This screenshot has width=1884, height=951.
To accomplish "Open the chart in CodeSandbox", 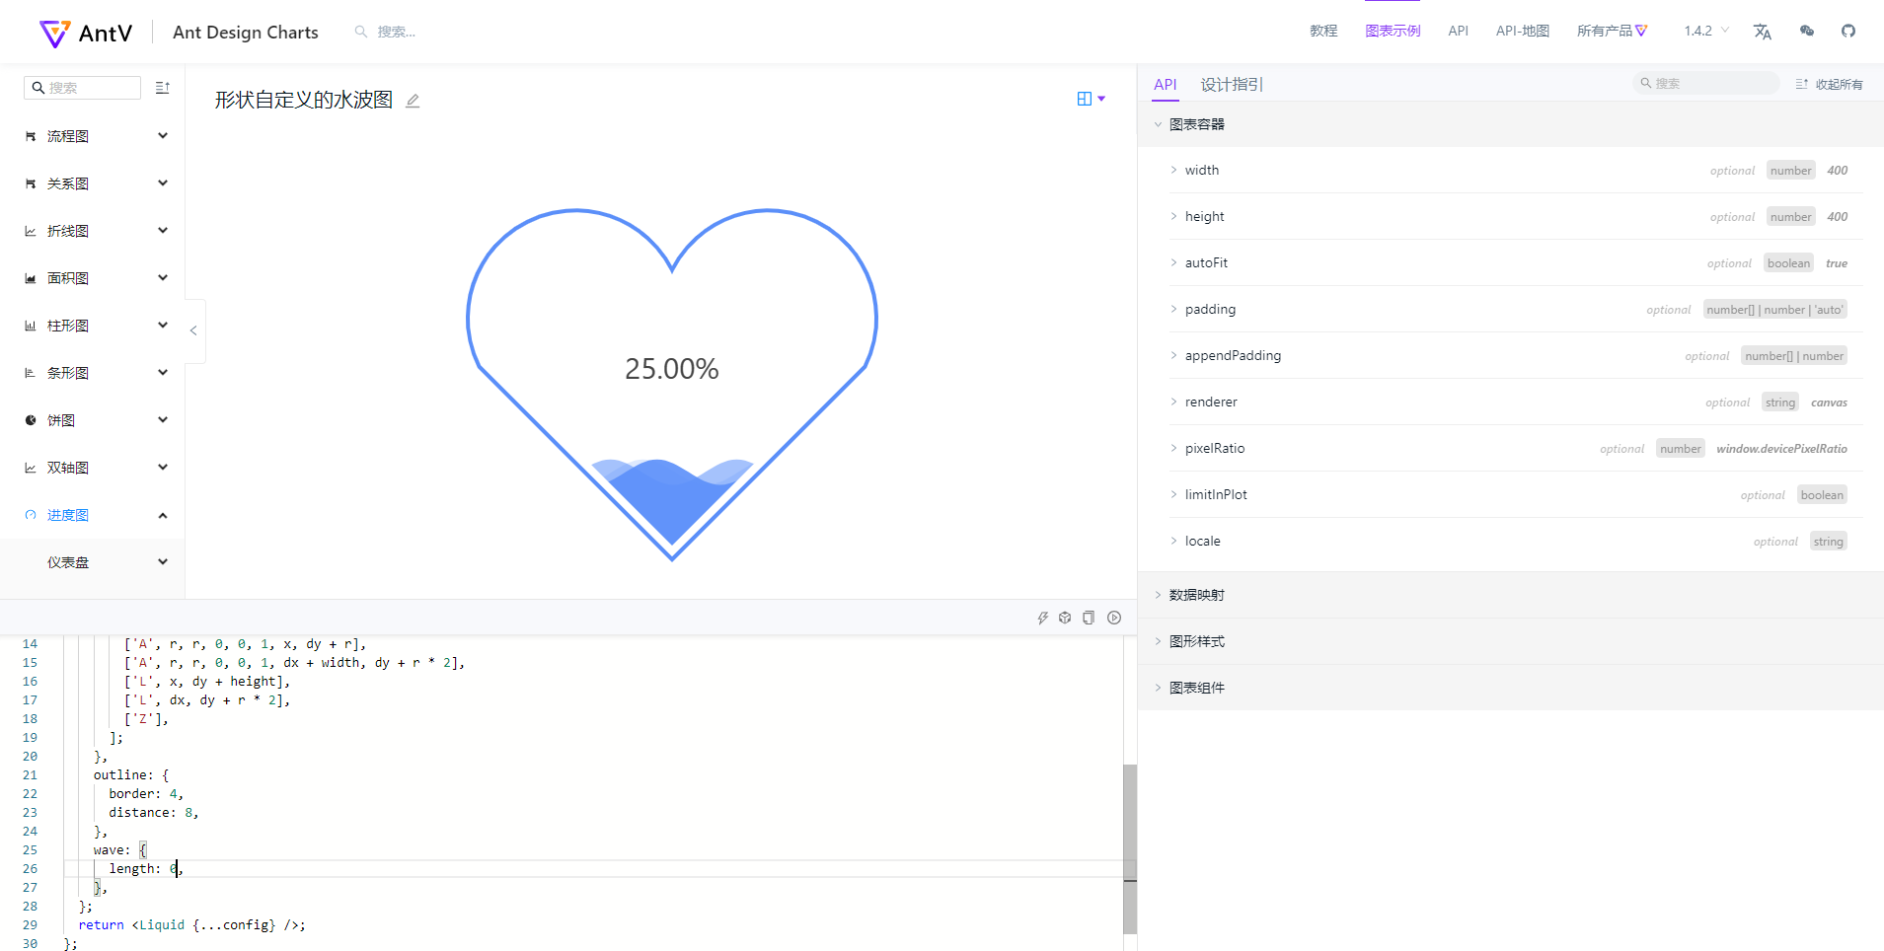I will click(x=1065, y=617).
